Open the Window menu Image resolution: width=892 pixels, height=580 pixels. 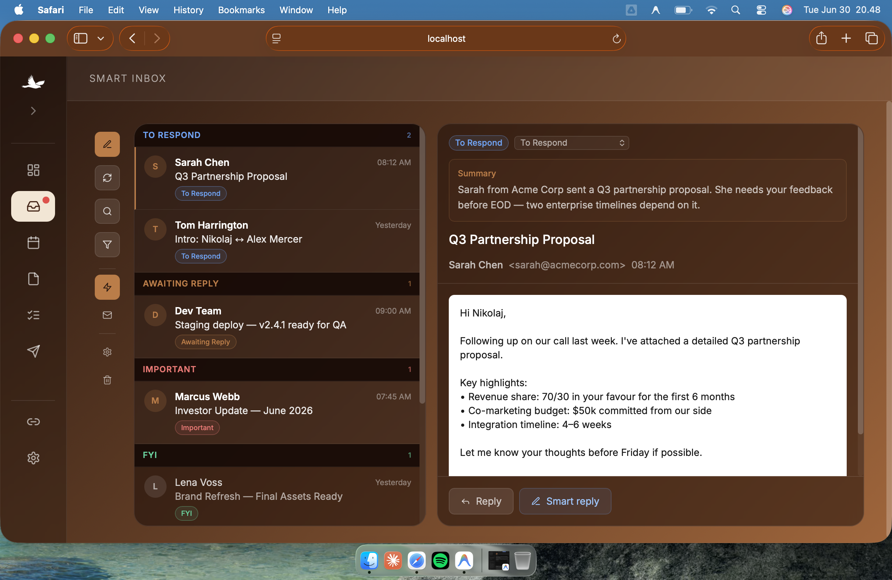pyautogui.click(x=296, y=10)
